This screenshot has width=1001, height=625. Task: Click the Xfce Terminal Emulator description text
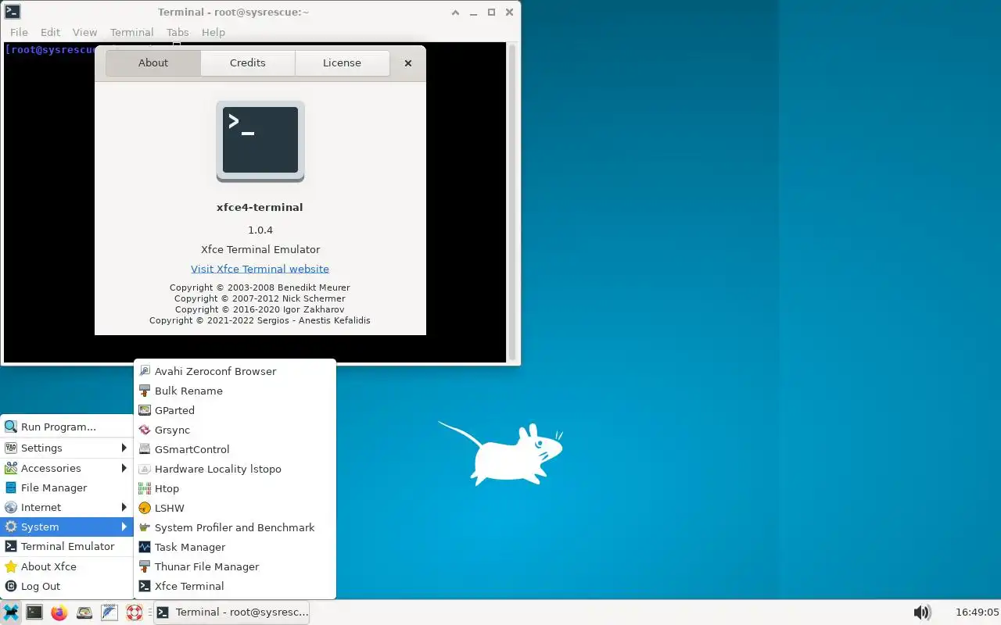260,249
